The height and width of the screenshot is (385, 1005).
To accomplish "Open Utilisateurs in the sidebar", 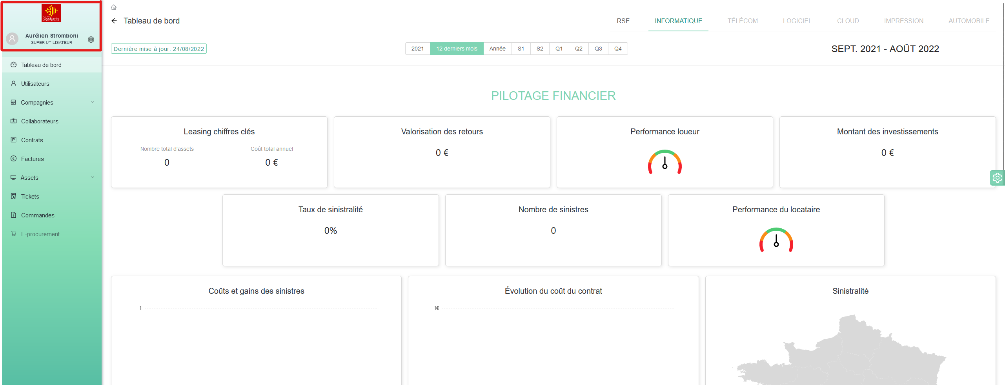I will coord(35,84).
